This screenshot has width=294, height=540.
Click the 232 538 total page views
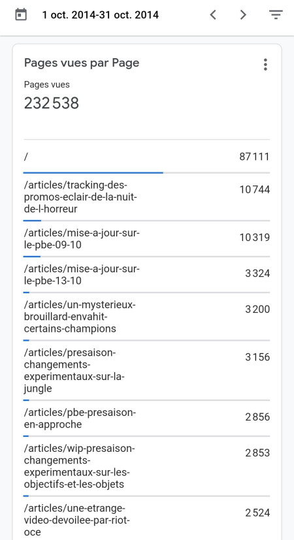click(52, 103)
